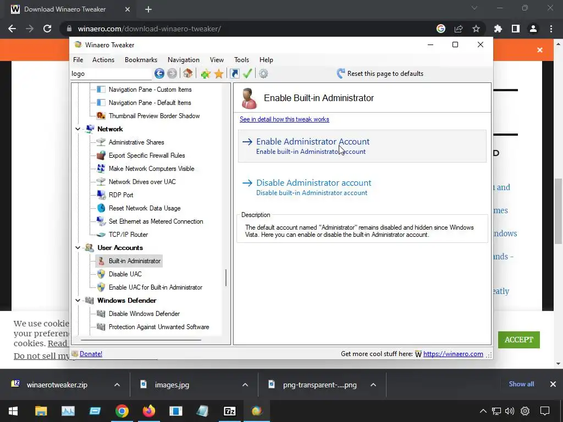Click Make Network Computers Visible icon
Viewport: 563px width, 422px height.
coord(101,169)
